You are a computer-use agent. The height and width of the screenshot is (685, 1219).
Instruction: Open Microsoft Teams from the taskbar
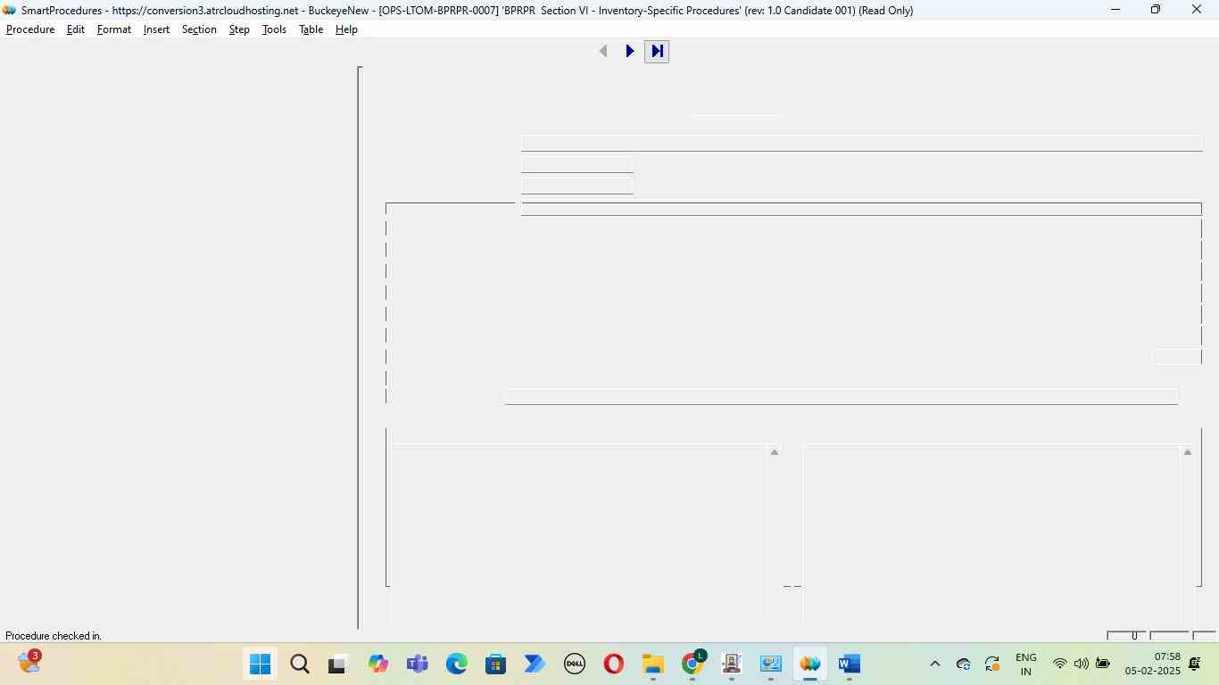[417, 664]
